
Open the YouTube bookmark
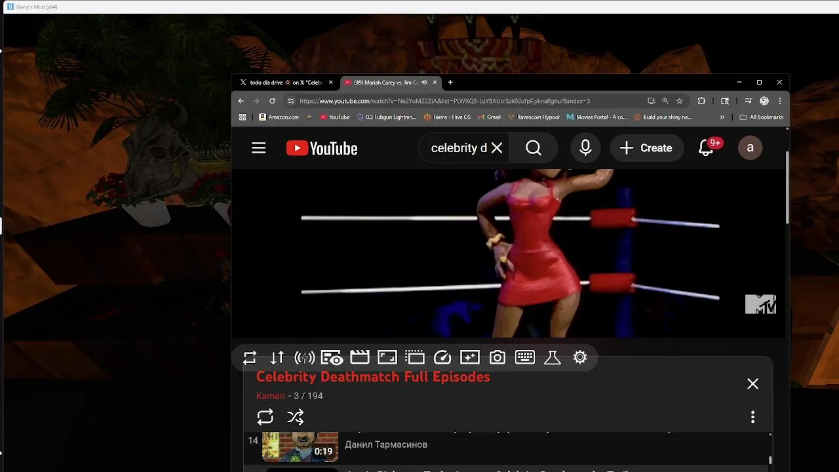(x=335, y=117)
